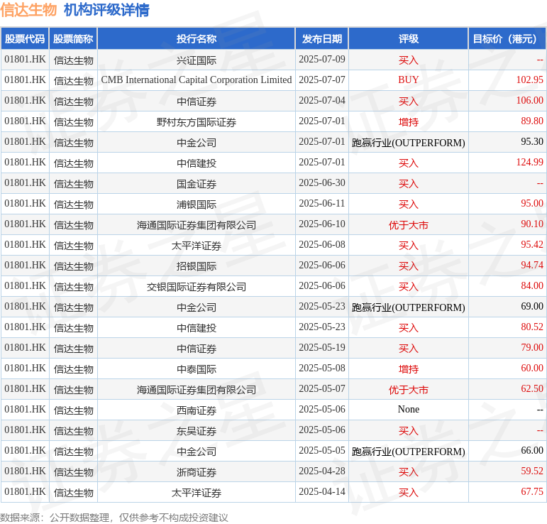Click the 中泰国际 institution cell

pos(197,369)
